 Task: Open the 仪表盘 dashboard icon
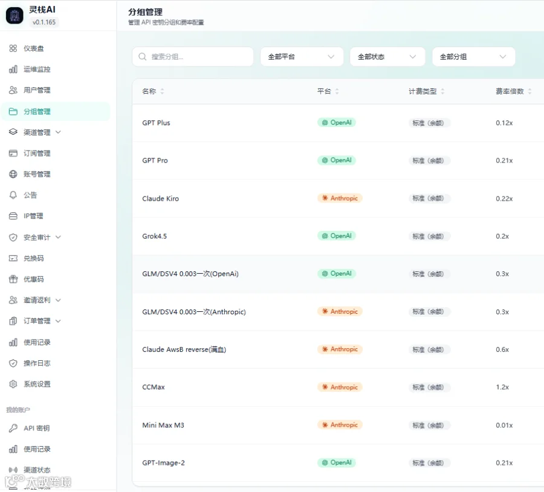(13, 48)
